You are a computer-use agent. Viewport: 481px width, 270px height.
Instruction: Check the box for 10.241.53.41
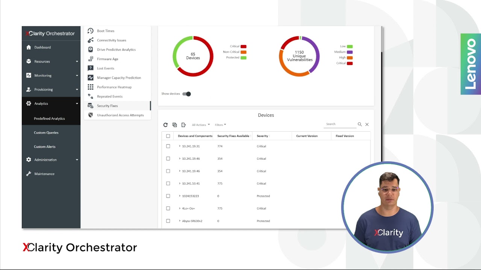pyautogui.click(x=168, y=183)
